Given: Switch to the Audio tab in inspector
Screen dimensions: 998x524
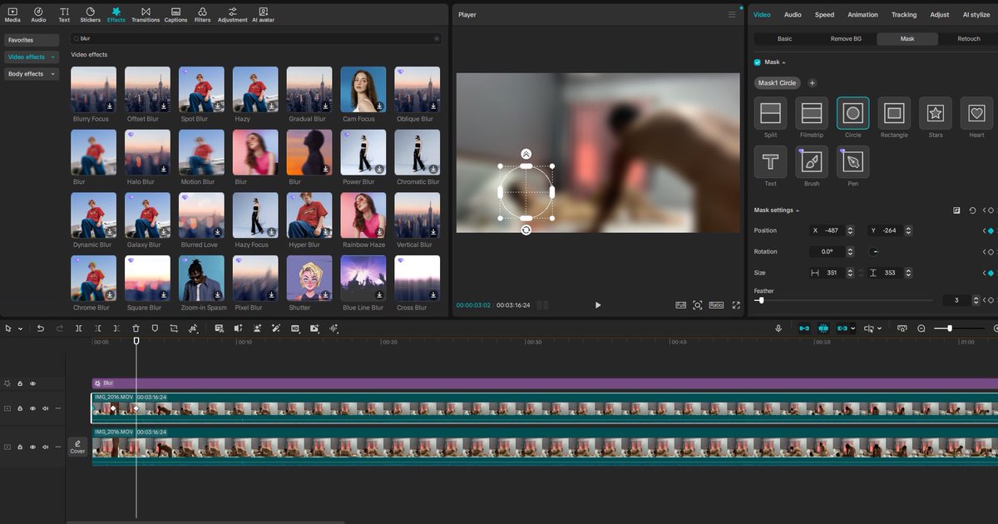Looking at the screenshot, I should click(x=793, y=14).
